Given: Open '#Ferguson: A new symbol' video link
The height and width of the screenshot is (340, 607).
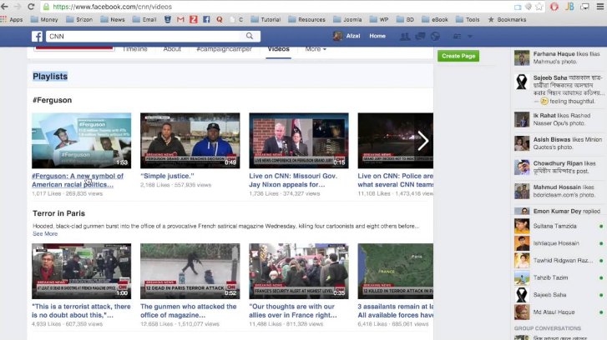Looking at the screenshot, I should (78, 180).
